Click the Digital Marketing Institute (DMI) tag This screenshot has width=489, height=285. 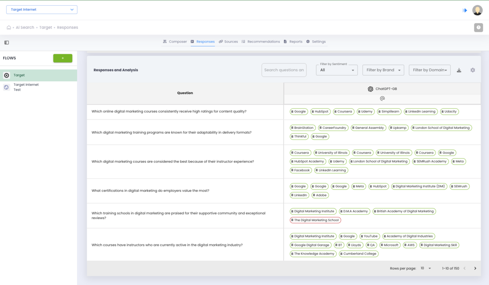pos(419,186)
